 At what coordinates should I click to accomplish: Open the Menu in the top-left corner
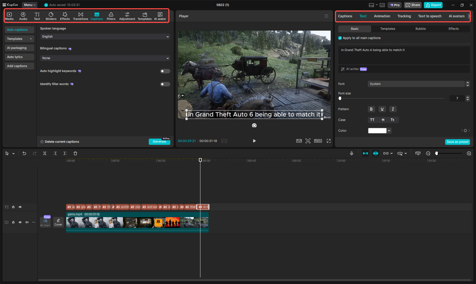(29, 5)
